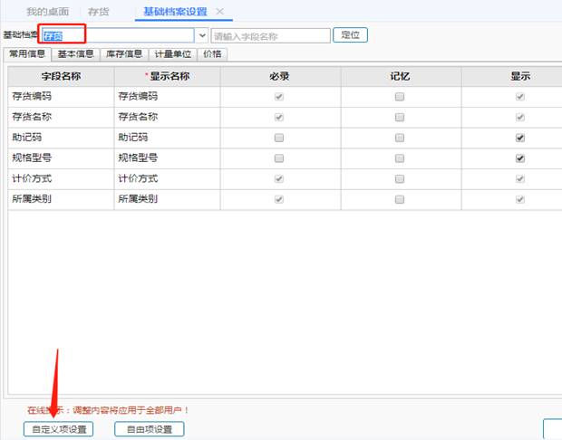Click the field name search input

[x=270, y=35]
